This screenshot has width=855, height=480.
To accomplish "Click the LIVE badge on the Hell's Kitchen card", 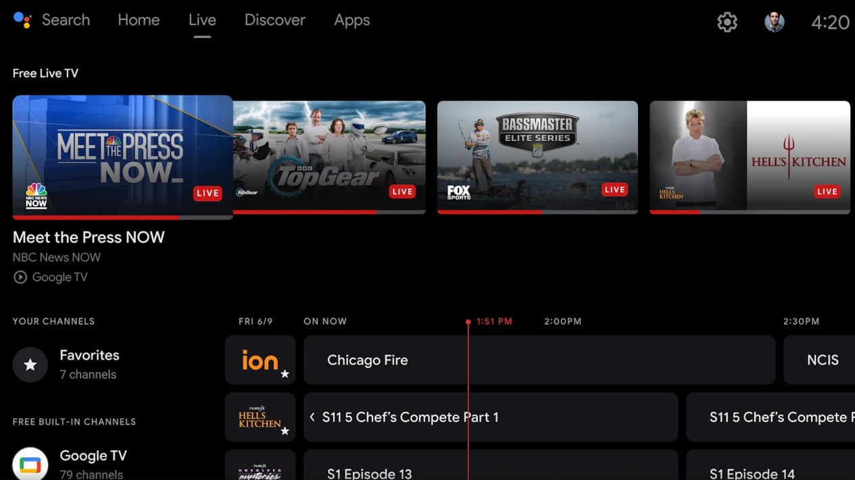I will click(827, 192).
